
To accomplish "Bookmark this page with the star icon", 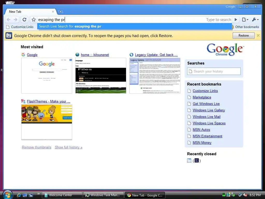I will (x=34, y=20).
